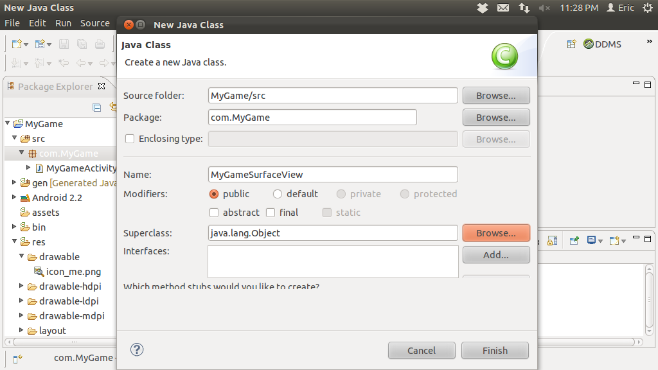The width and height of the screenshot is (658, 370).
Task: Click the Finish button
Action: point(495,351)
